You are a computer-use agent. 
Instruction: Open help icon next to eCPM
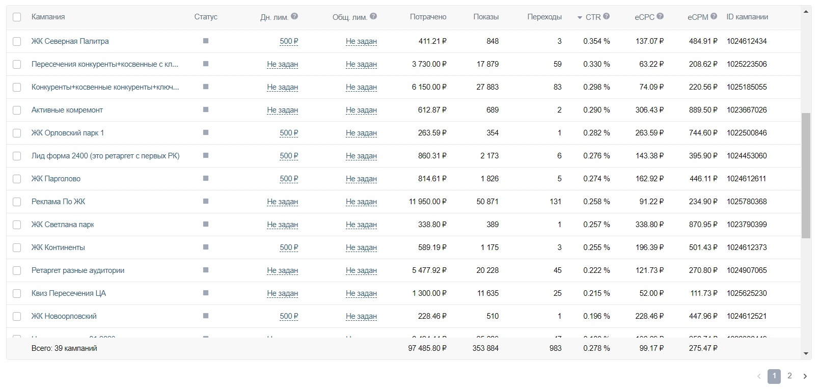point(714,16)
